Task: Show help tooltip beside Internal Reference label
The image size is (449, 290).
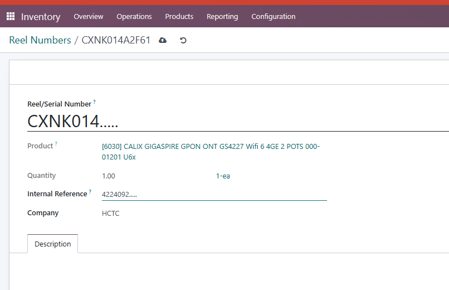Action: click(x=90, y=191)
